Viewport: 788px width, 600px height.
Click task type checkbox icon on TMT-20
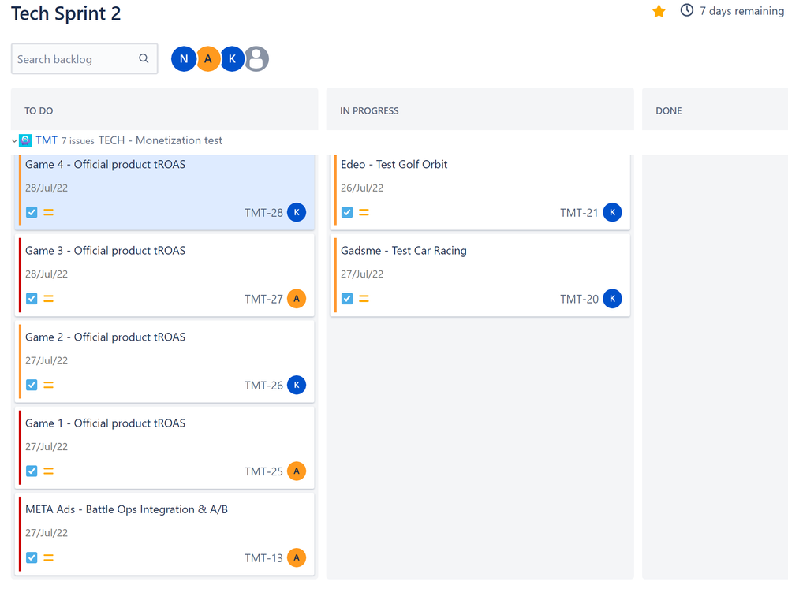pos(347,299)
